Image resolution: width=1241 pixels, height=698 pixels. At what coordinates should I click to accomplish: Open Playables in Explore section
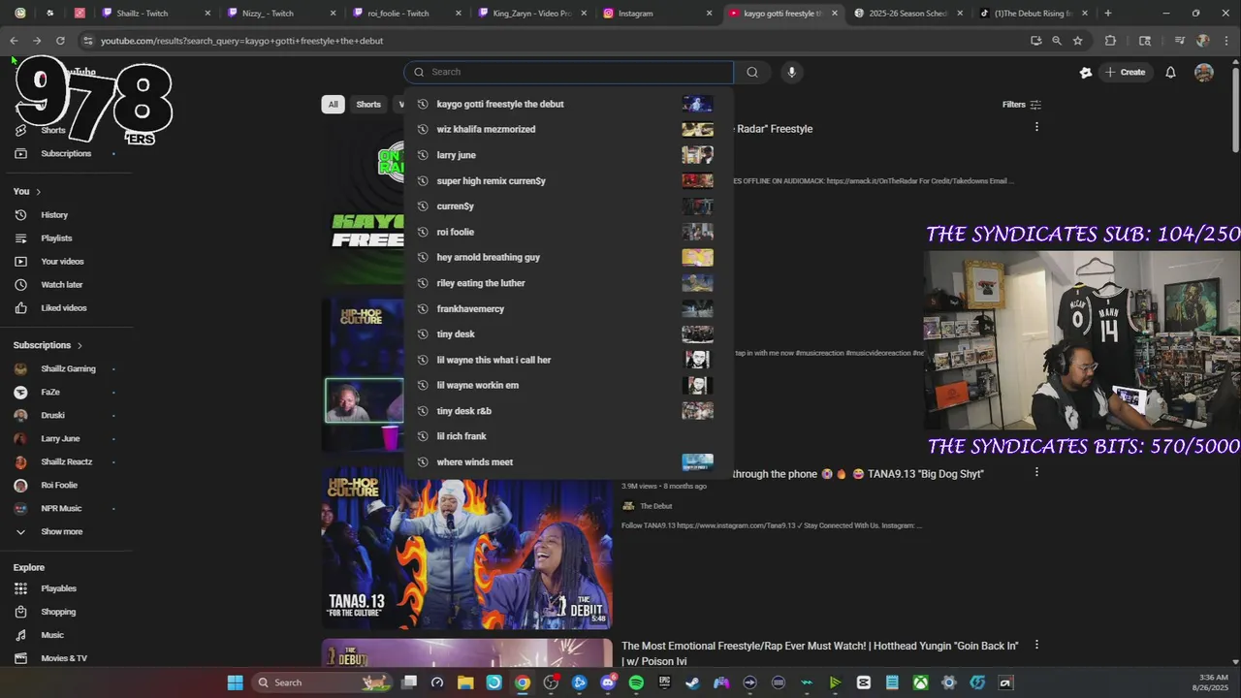click(x=58, y=588)
